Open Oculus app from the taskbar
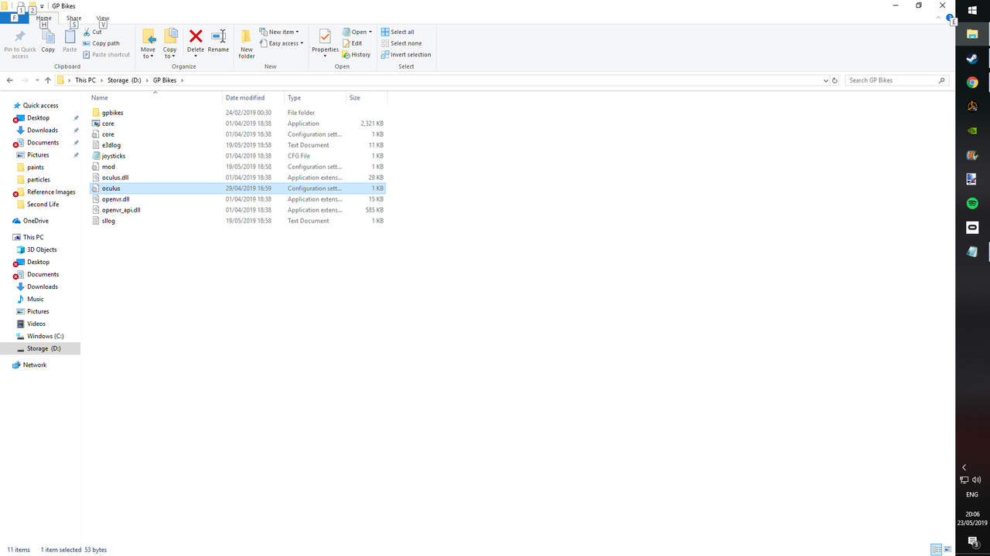The height and width of the screenshot is (556, 990). click(972, 228)
